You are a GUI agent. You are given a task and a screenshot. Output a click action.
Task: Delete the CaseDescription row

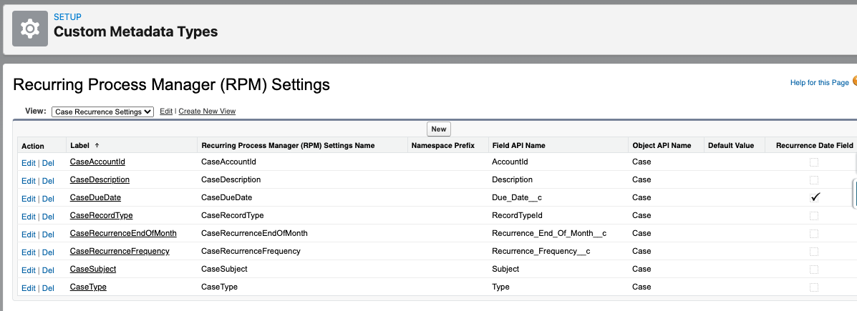tap(48, 181)
